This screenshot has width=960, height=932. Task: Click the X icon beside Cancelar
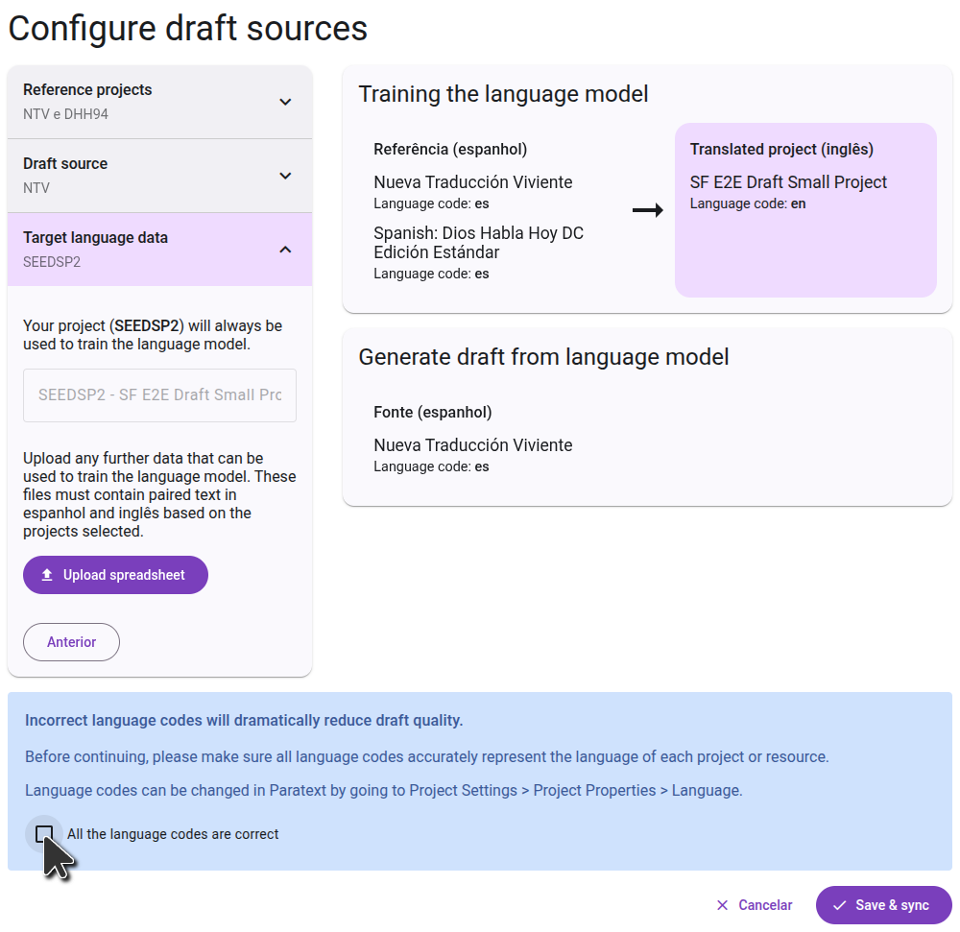click(723, 905)
